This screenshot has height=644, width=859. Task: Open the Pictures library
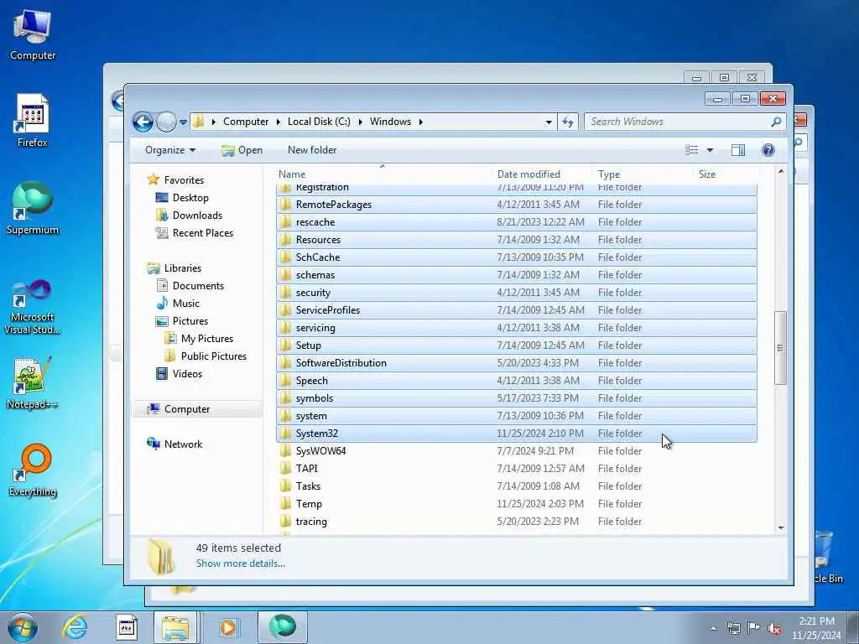tap(190, 321)
